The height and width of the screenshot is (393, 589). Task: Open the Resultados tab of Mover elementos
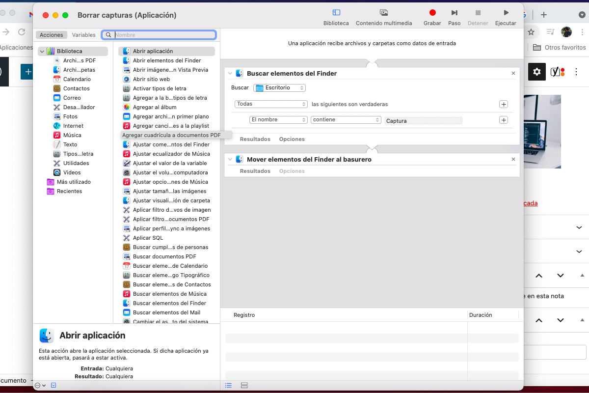255,170
